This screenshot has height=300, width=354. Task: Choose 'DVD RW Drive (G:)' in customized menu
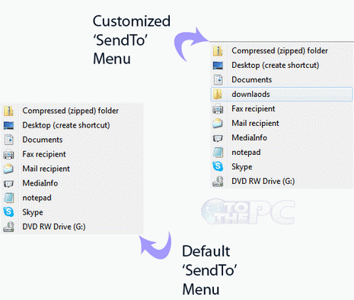click(x=263, y=182)
